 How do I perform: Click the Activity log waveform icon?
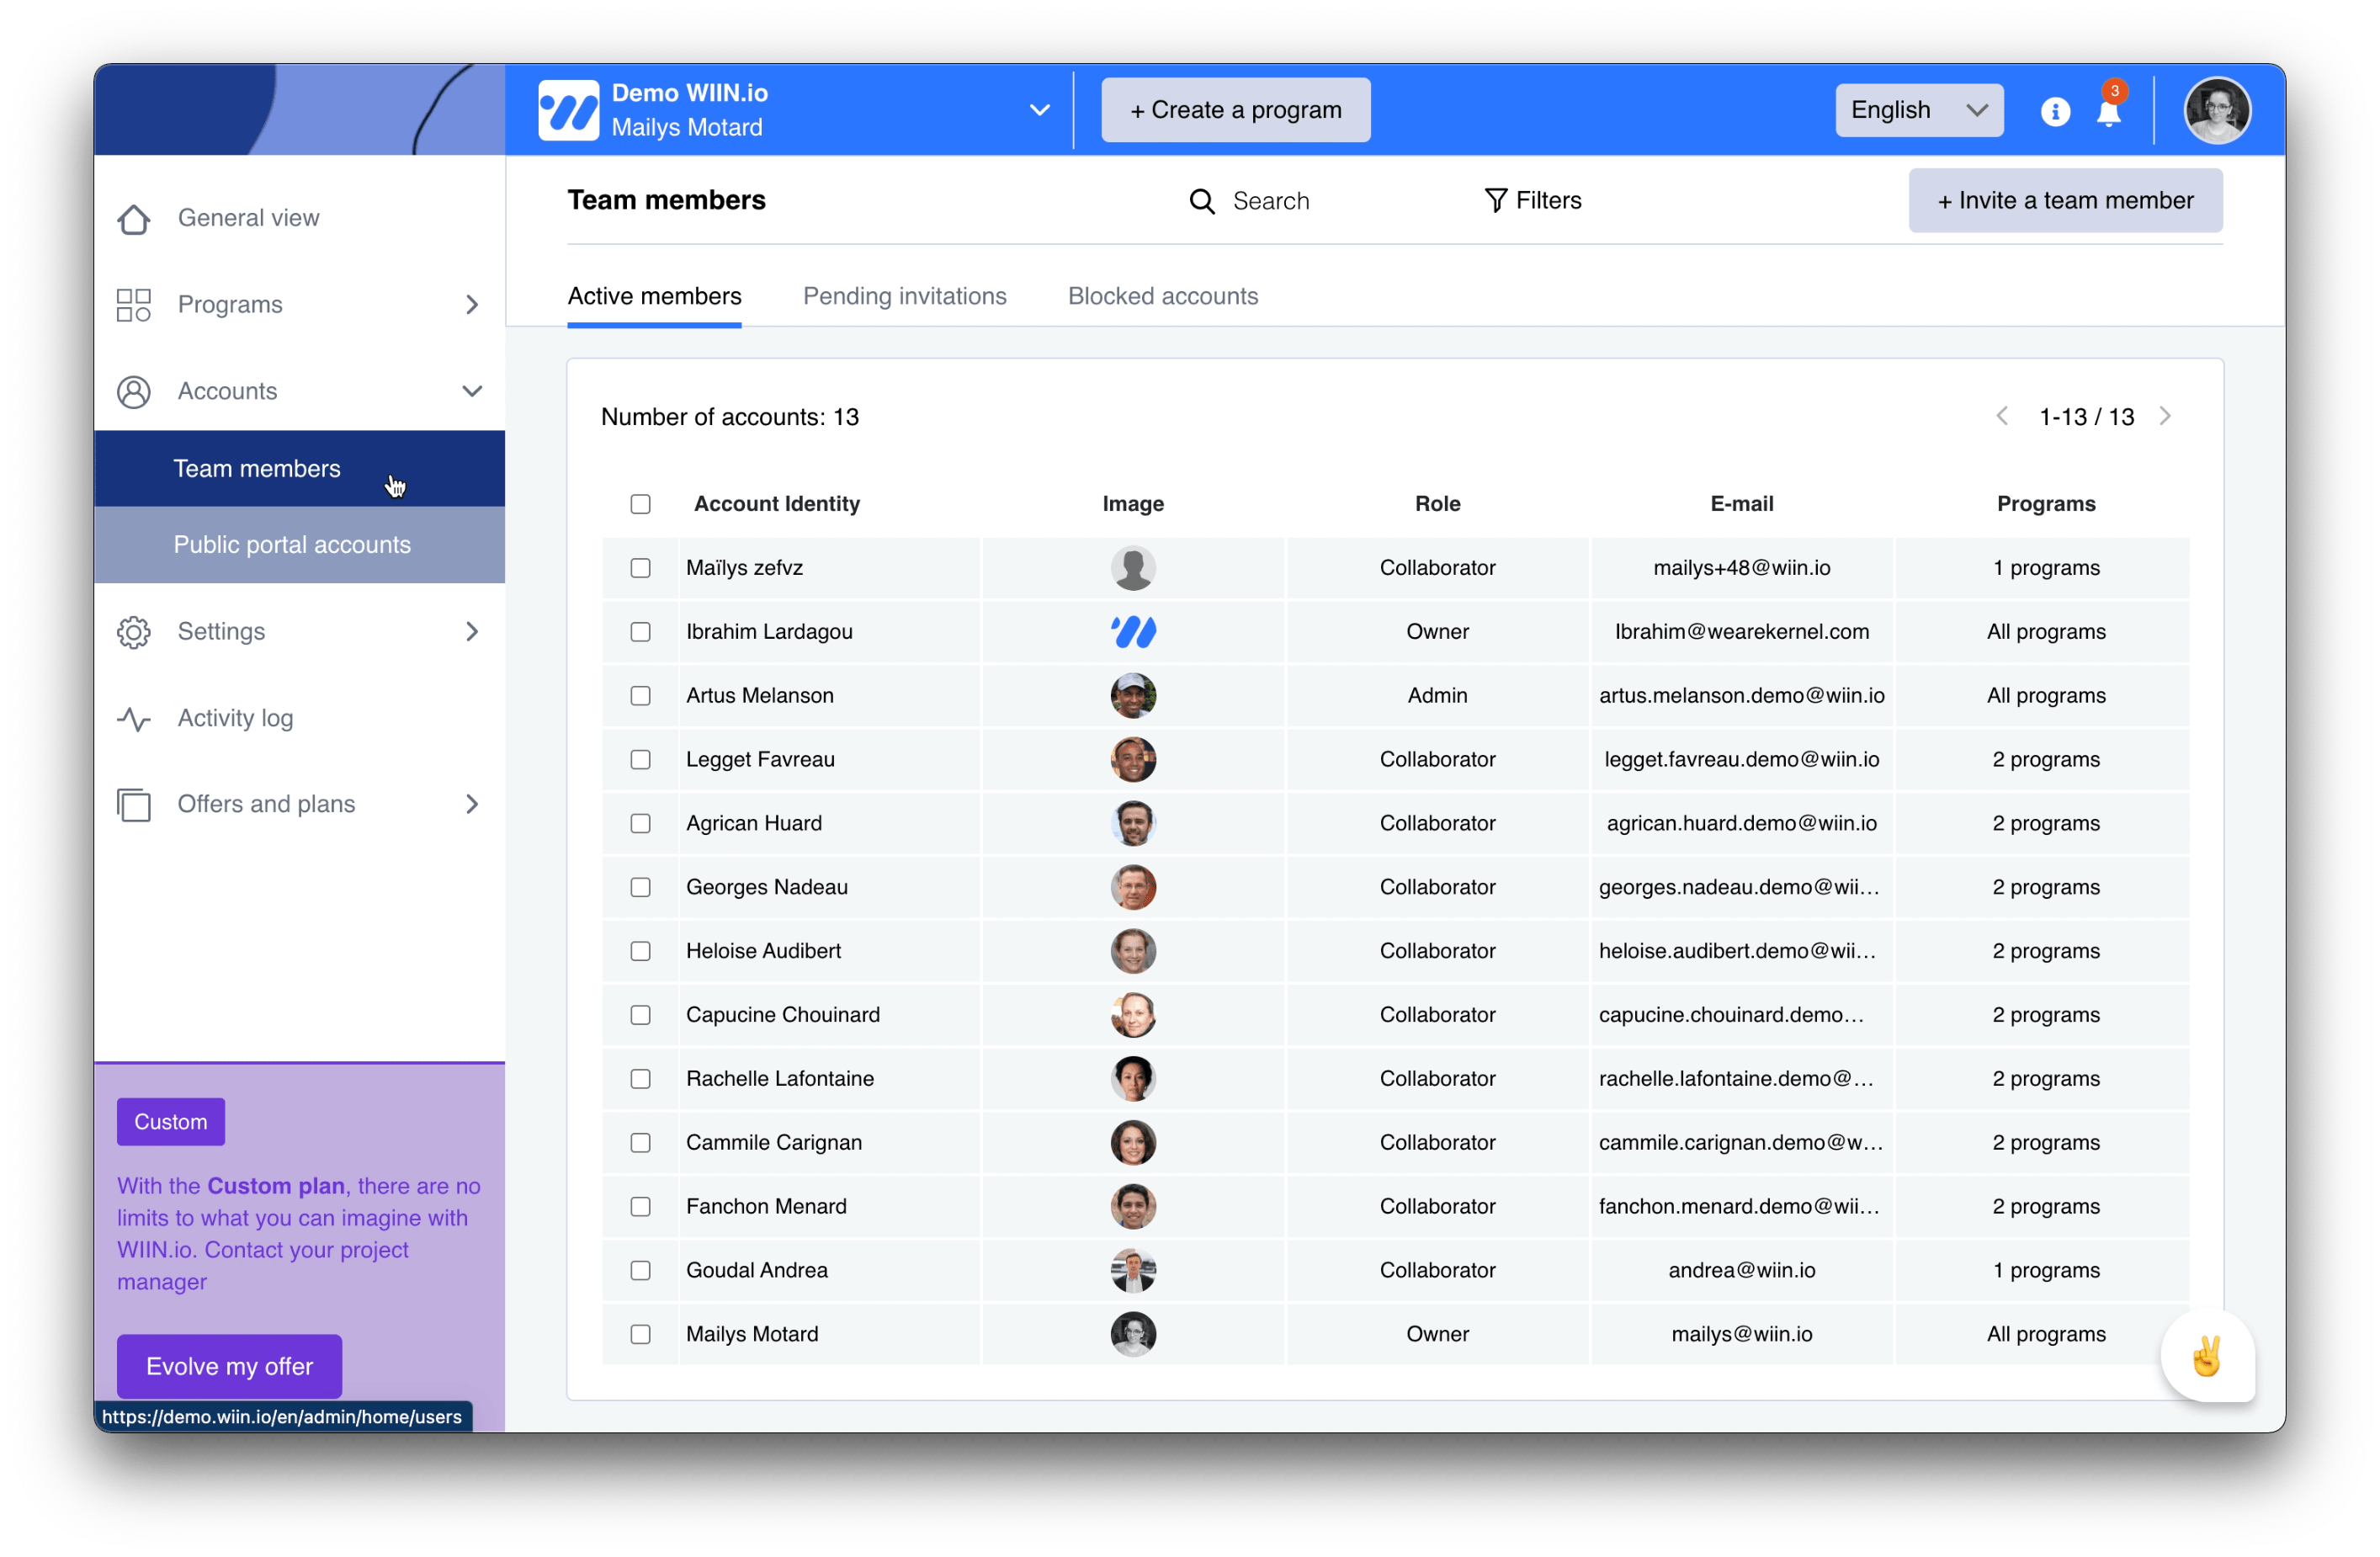coord(135,716)
